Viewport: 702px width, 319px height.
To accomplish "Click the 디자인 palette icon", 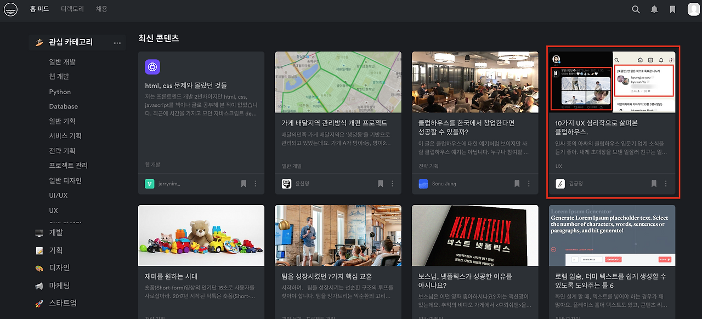I will 39,268.
